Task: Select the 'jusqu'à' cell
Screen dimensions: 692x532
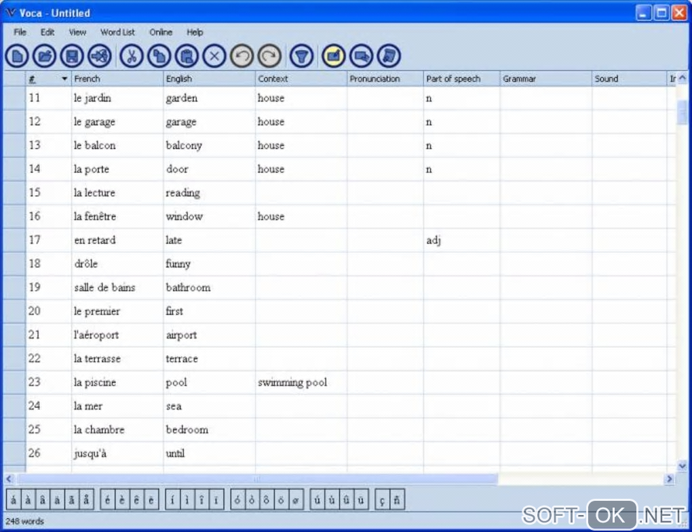Action: coord(117,453)
